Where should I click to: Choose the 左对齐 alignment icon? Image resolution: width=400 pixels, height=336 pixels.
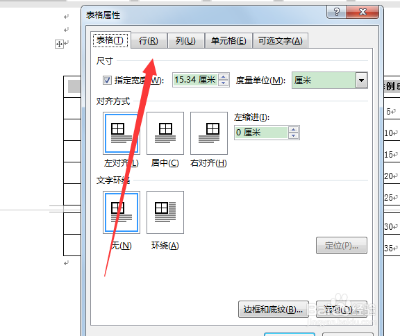pos(122,133)
